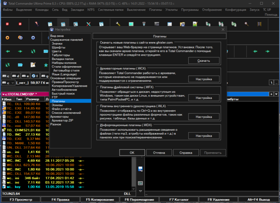Click the overlapping rings icon in the second toolbar row
280x203 pixels.
coord(20,38)
